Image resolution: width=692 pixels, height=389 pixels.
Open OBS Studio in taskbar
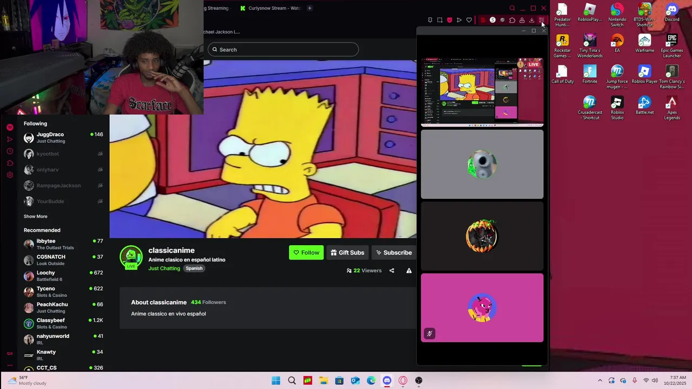click(418, 380)
